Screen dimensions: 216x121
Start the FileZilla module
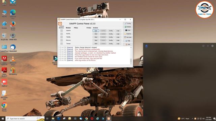[x=96, y=37]
